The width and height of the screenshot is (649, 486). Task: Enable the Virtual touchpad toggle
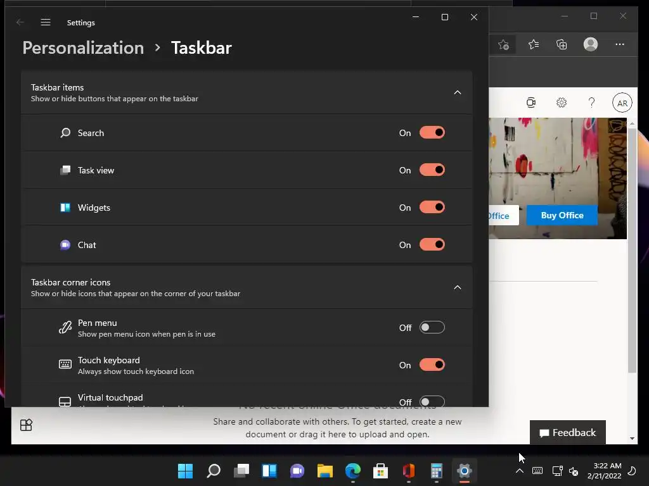pos(432,401)
